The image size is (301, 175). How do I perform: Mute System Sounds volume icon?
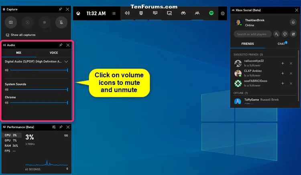[x=7, y=89]
